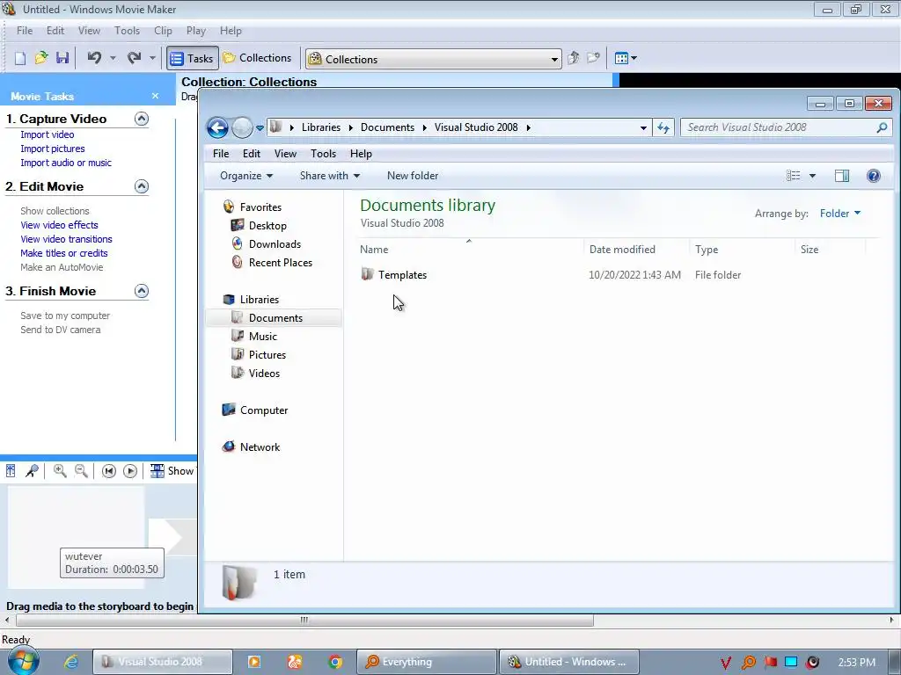Click the Up One Level icon in Movie Maker
Screen dimensions: 901x675
573,58
